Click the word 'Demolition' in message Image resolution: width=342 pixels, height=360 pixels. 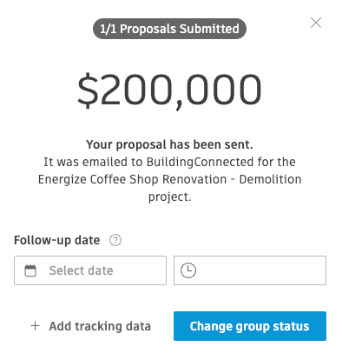point(270,179)
